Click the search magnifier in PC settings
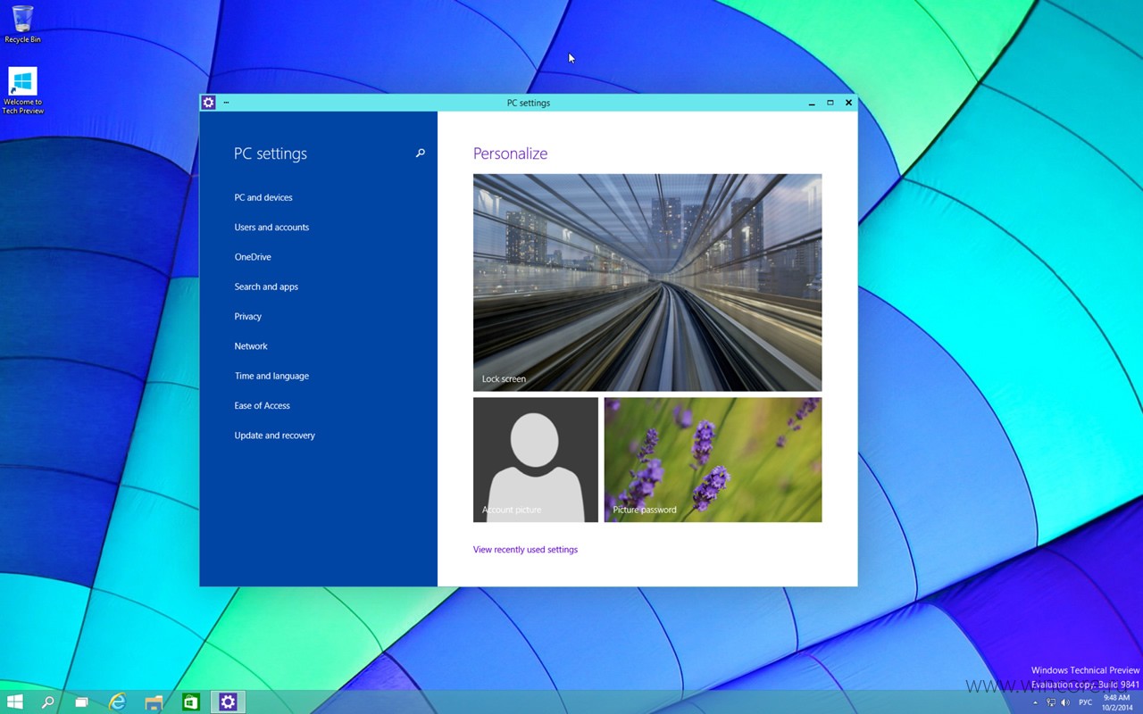1143x714 pixels. (420, 154)
